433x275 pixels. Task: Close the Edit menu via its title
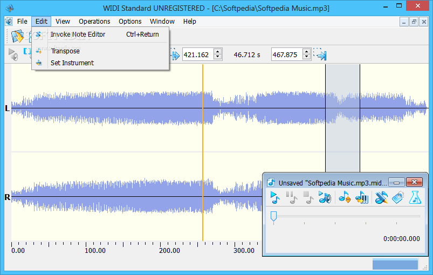[42, 21]
